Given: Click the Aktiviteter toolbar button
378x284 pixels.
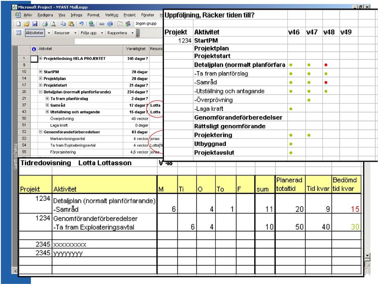Looking at the screenshot, I should click(x=34, y=33).
